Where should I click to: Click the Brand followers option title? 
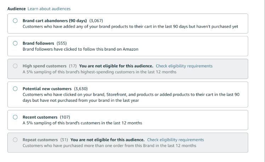[39, 44]
